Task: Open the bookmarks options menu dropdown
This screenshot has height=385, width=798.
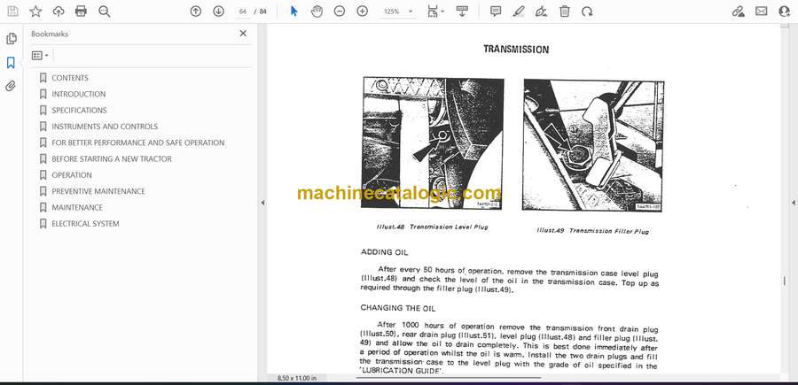Action: [x=40, y=56]
